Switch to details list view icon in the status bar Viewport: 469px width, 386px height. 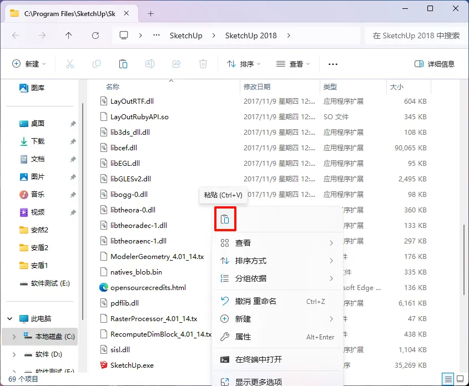(448, 379)
